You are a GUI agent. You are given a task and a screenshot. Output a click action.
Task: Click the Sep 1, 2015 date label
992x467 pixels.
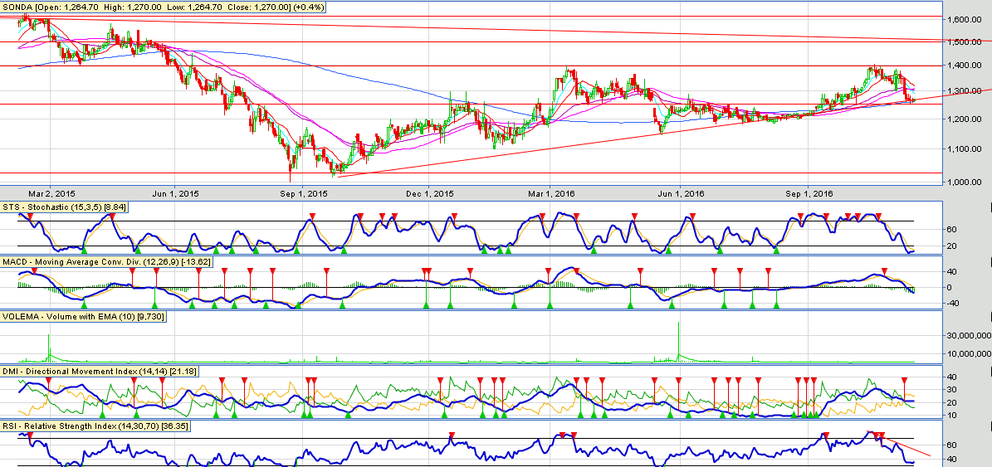point(306,194)
